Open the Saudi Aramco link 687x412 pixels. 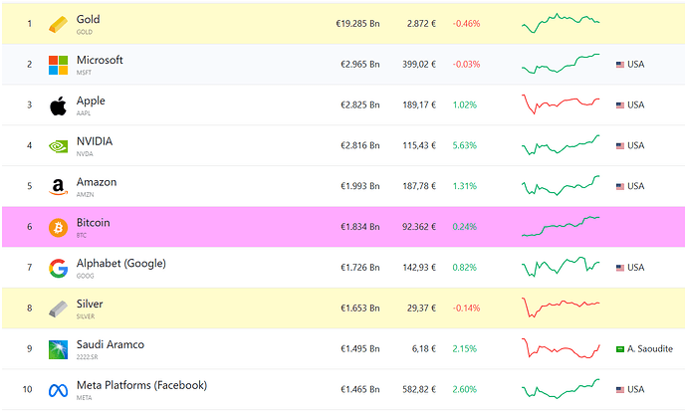click(110, 345)
